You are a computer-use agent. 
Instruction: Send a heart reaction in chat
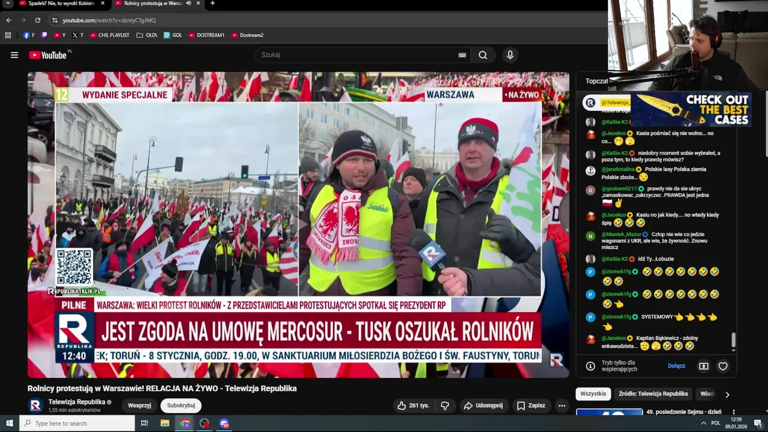click(x=723, y=366)
